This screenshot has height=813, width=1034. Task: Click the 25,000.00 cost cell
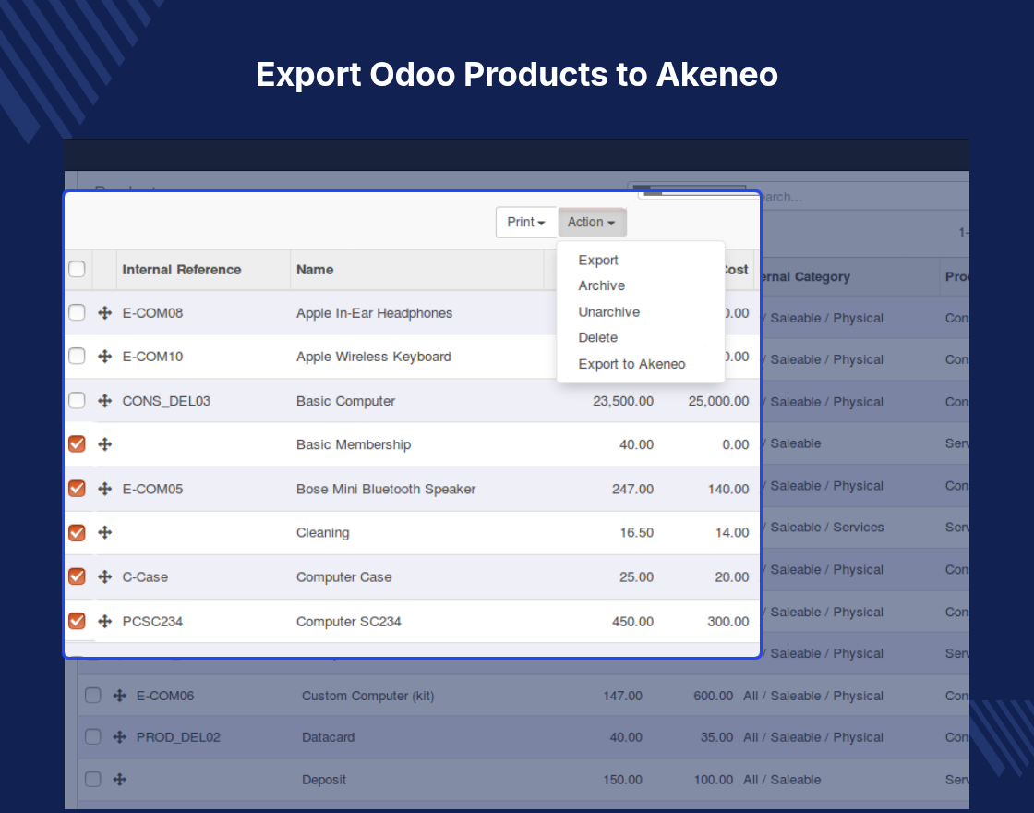719,401
